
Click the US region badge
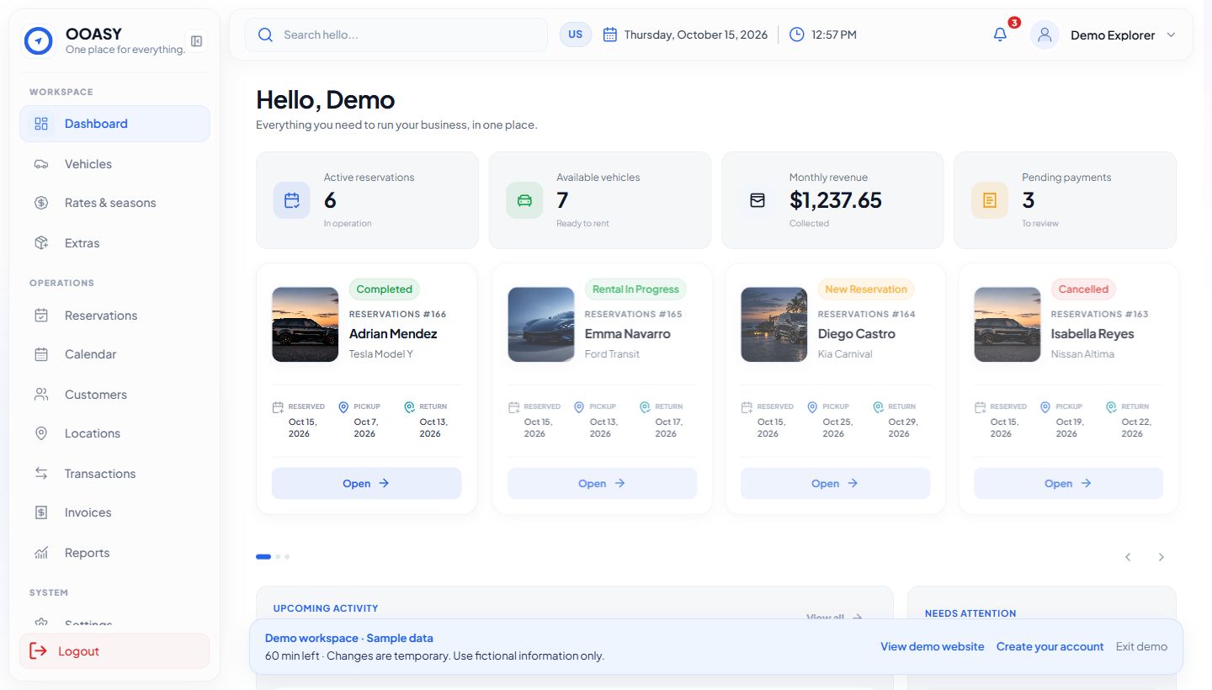pos(576,34)
